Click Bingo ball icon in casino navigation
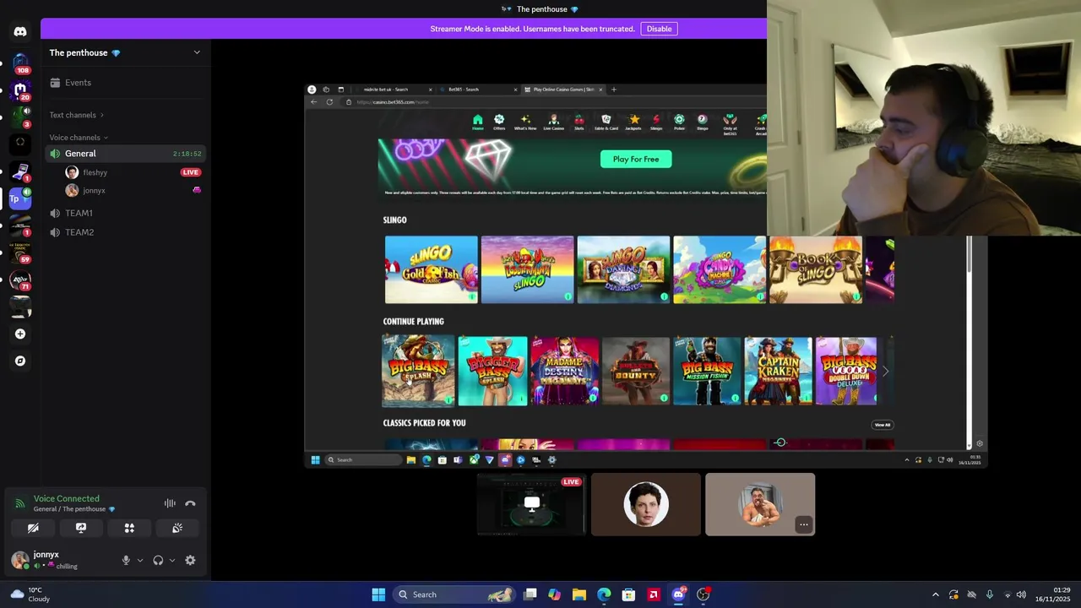The width and height of the screenshot is (1081, 608). click(x=702, y=122)
